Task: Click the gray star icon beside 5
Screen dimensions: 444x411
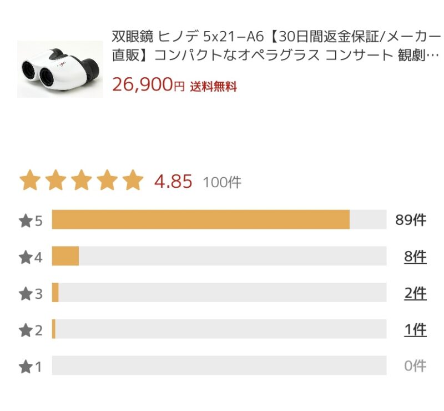Action: pyautogui.click(x=26, y=221)
